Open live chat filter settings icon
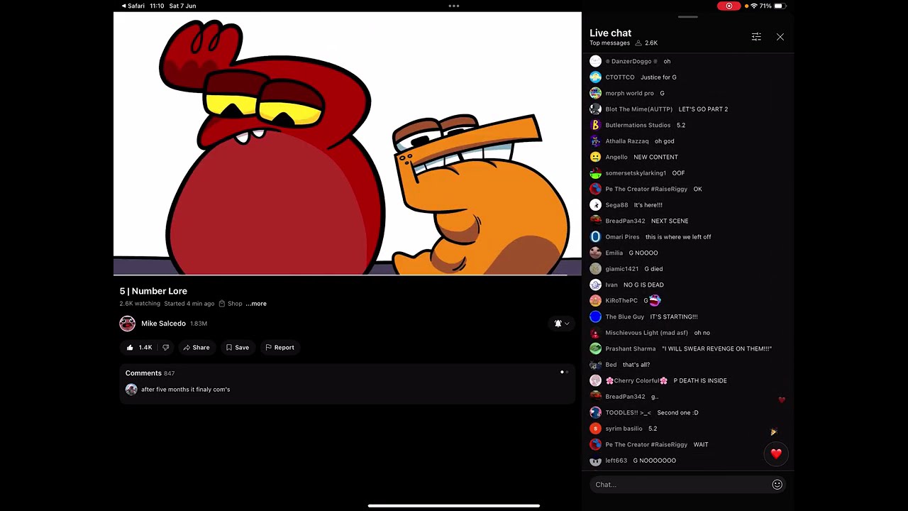908x511 pixels. pos(756,37)
